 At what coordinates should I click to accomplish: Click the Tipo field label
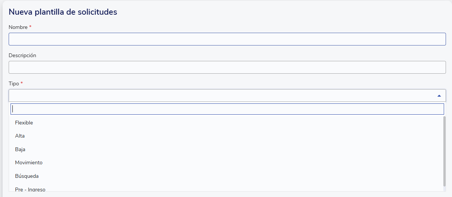click(x=14, y=83)
